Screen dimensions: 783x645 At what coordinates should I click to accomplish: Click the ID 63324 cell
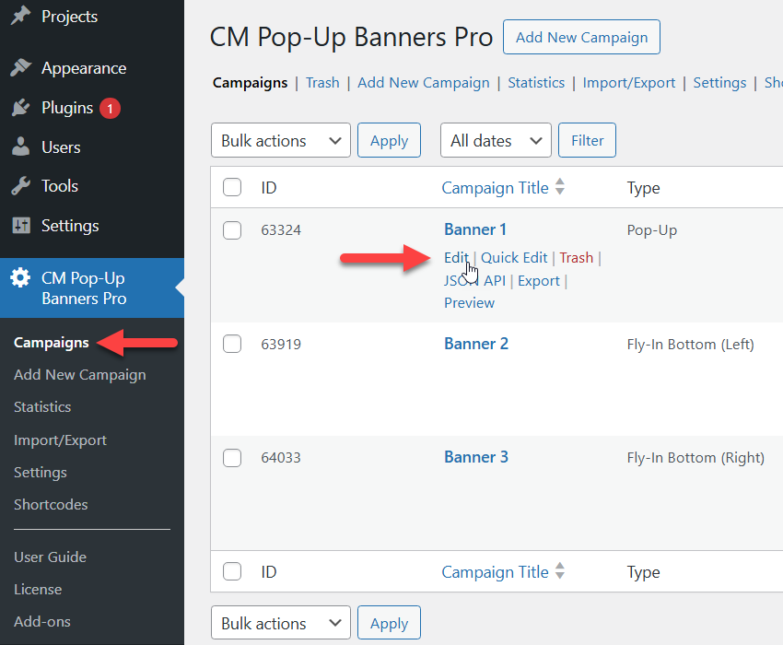[281, 230]
